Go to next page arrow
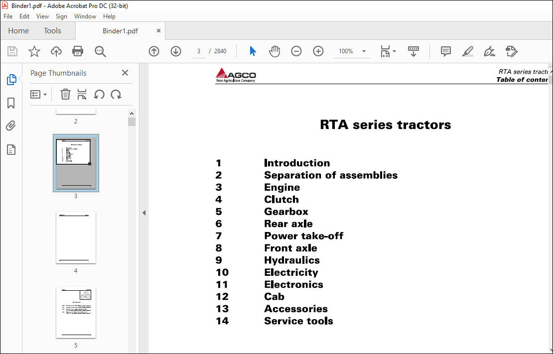The image size is (553, 354). tap(176, 51)
